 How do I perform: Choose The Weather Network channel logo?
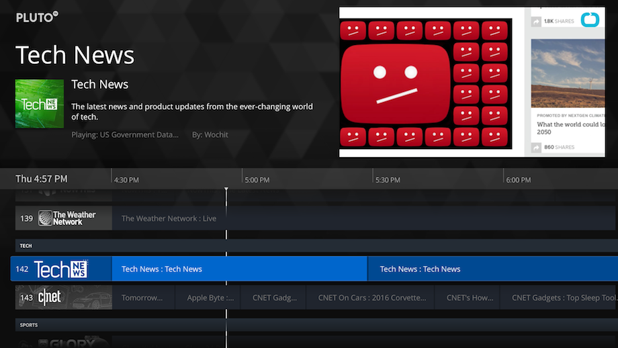tap(67, 218)
